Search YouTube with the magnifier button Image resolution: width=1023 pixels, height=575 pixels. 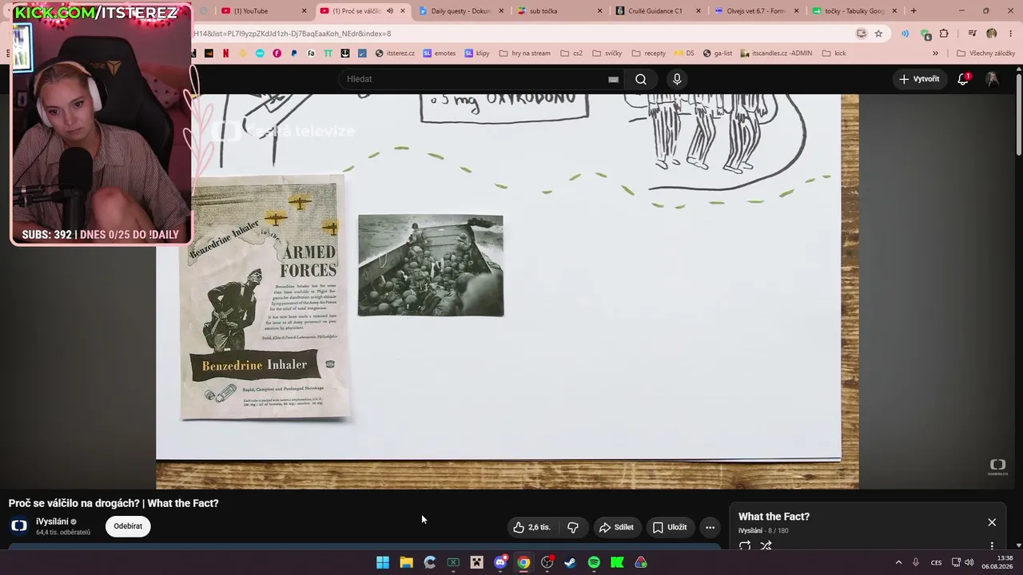pyautogui.click(x=641, y=79)
